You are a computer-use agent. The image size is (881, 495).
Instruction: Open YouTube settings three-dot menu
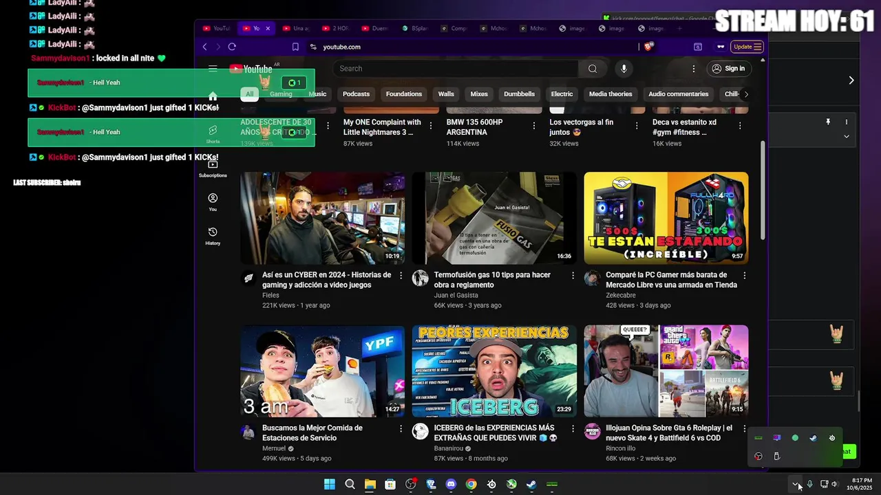pyautogui.click(x=694, y=69)
